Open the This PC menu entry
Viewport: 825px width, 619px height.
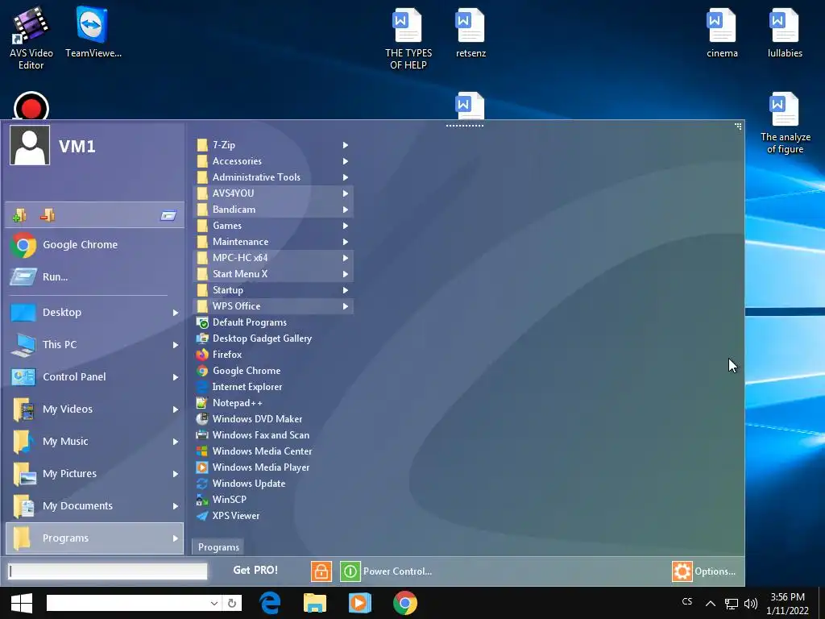(95, 345)
